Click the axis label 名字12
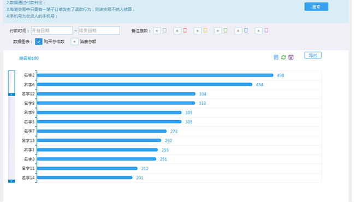355x202 pixels. pyautogui.click(x=28, y=94)
